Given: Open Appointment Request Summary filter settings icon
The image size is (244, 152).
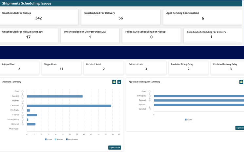Looking at the screenshot, I should click(x=241, y=82).
